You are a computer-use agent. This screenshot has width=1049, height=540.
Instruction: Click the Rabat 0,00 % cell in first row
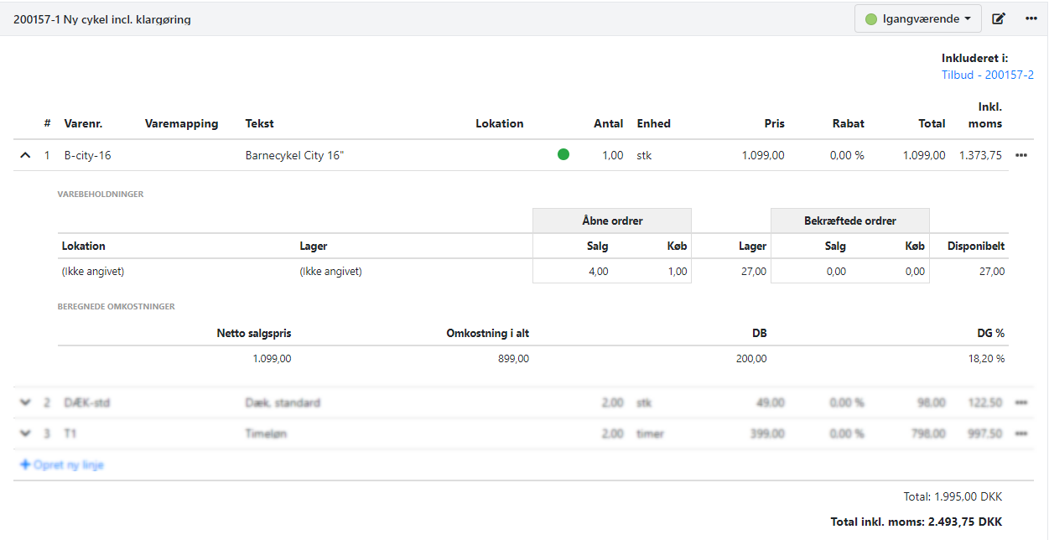[x=845, y=155]
